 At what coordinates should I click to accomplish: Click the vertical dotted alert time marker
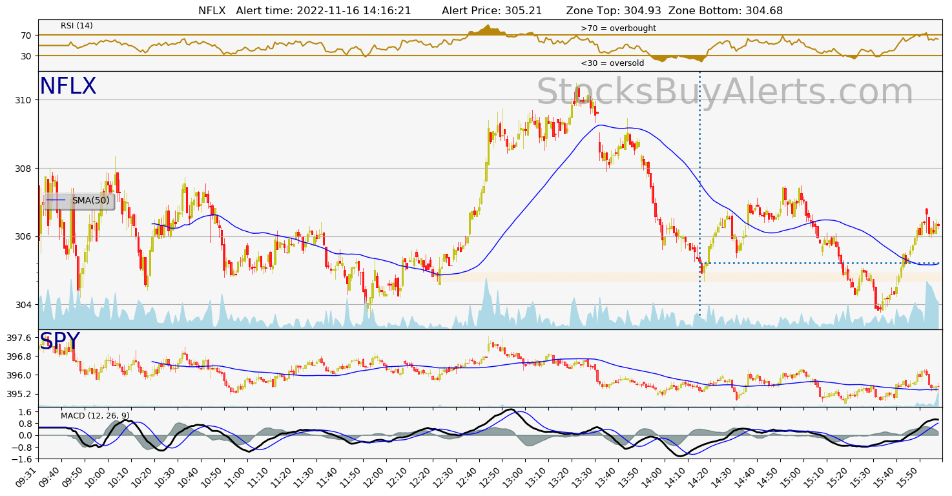[x=699, y=194]
